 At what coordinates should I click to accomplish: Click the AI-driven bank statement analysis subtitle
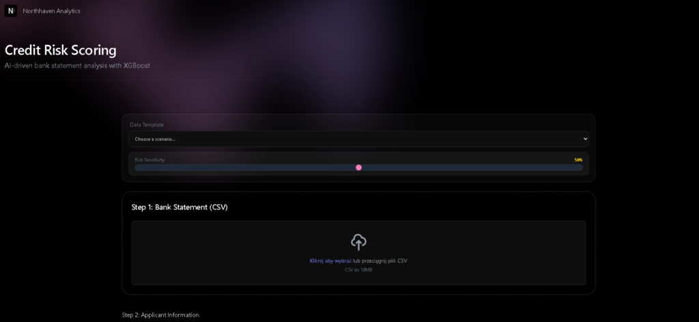coord(78,66)
